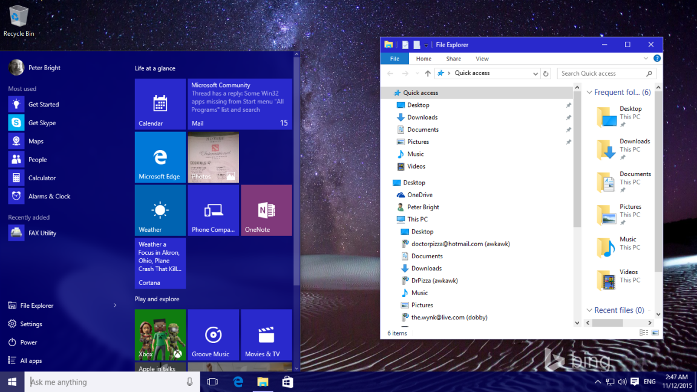Navigate up one folder level

(x=428, y=73)
